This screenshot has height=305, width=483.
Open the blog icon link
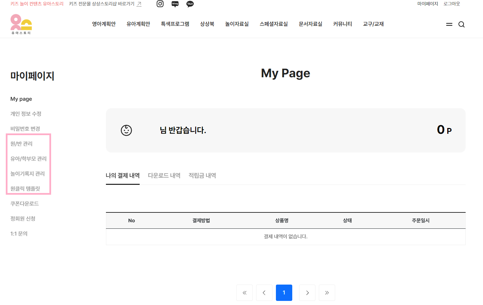(175, 4)
